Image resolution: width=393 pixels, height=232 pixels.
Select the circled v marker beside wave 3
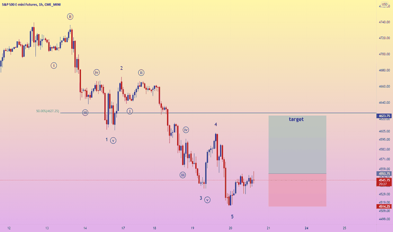[207, 200]
